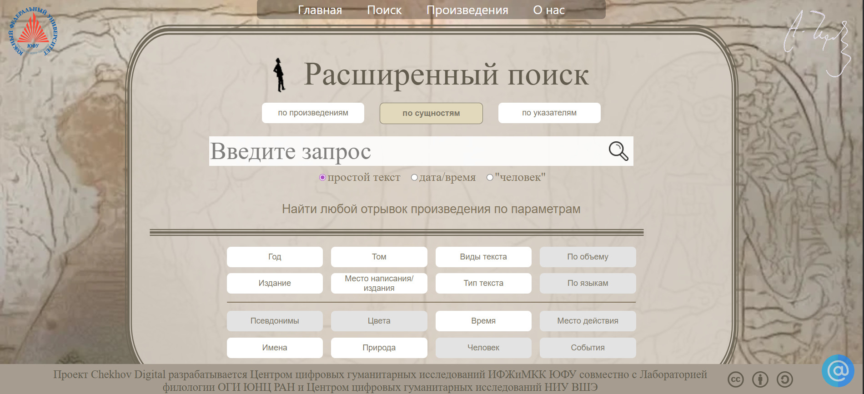Viewport: 864px width, 394px height.
Task: Click the Природа filter button
Action: click(379, 348)
